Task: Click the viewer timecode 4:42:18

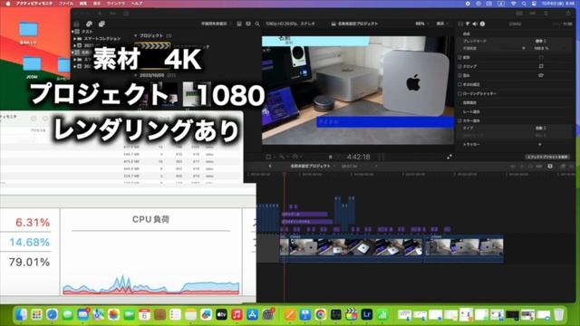Action: 358,157
